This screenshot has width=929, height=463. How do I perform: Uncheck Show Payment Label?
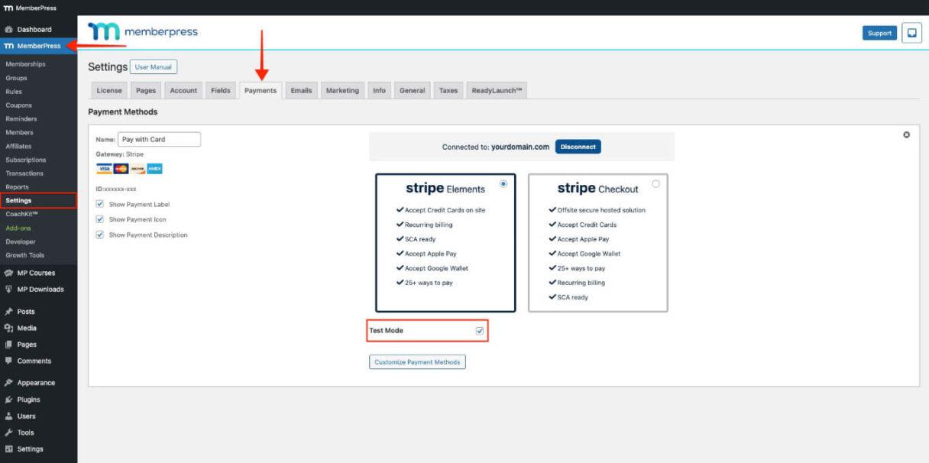100,204
